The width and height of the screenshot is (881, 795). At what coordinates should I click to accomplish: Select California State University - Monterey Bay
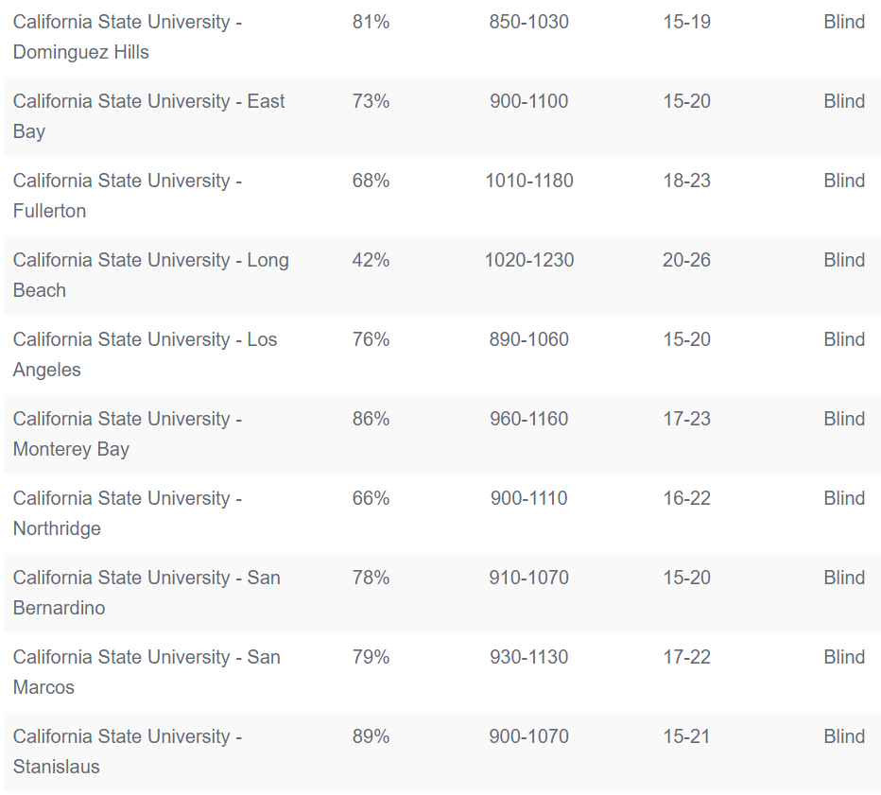tap(441, 434)
